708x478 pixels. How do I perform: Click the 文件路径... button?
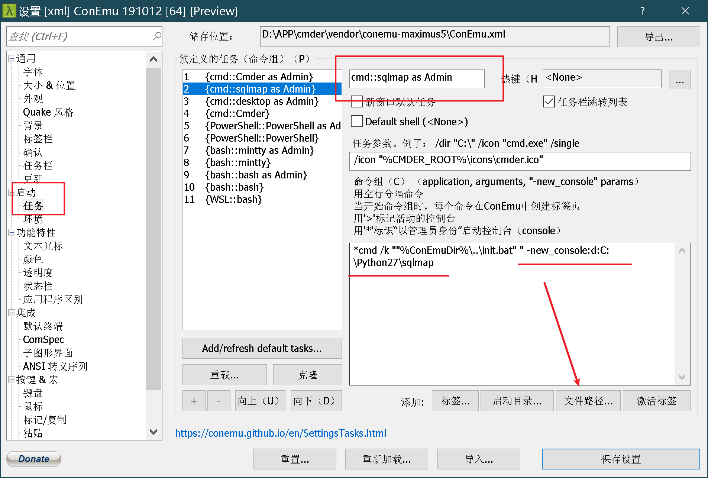pyautogui.click(x=588, y=401)
